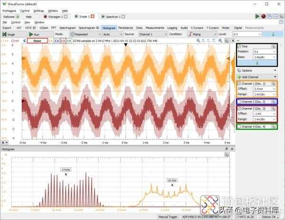Switch to the Spectrum 1 tab
The height and width of the screenshot is (220, 285).
[x=112, y=16]
